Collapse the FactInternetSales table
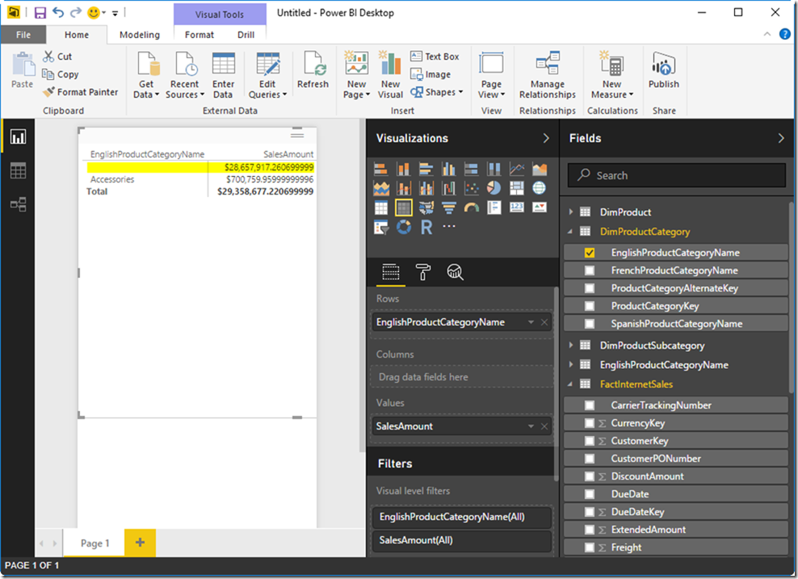 pos(570,384)
